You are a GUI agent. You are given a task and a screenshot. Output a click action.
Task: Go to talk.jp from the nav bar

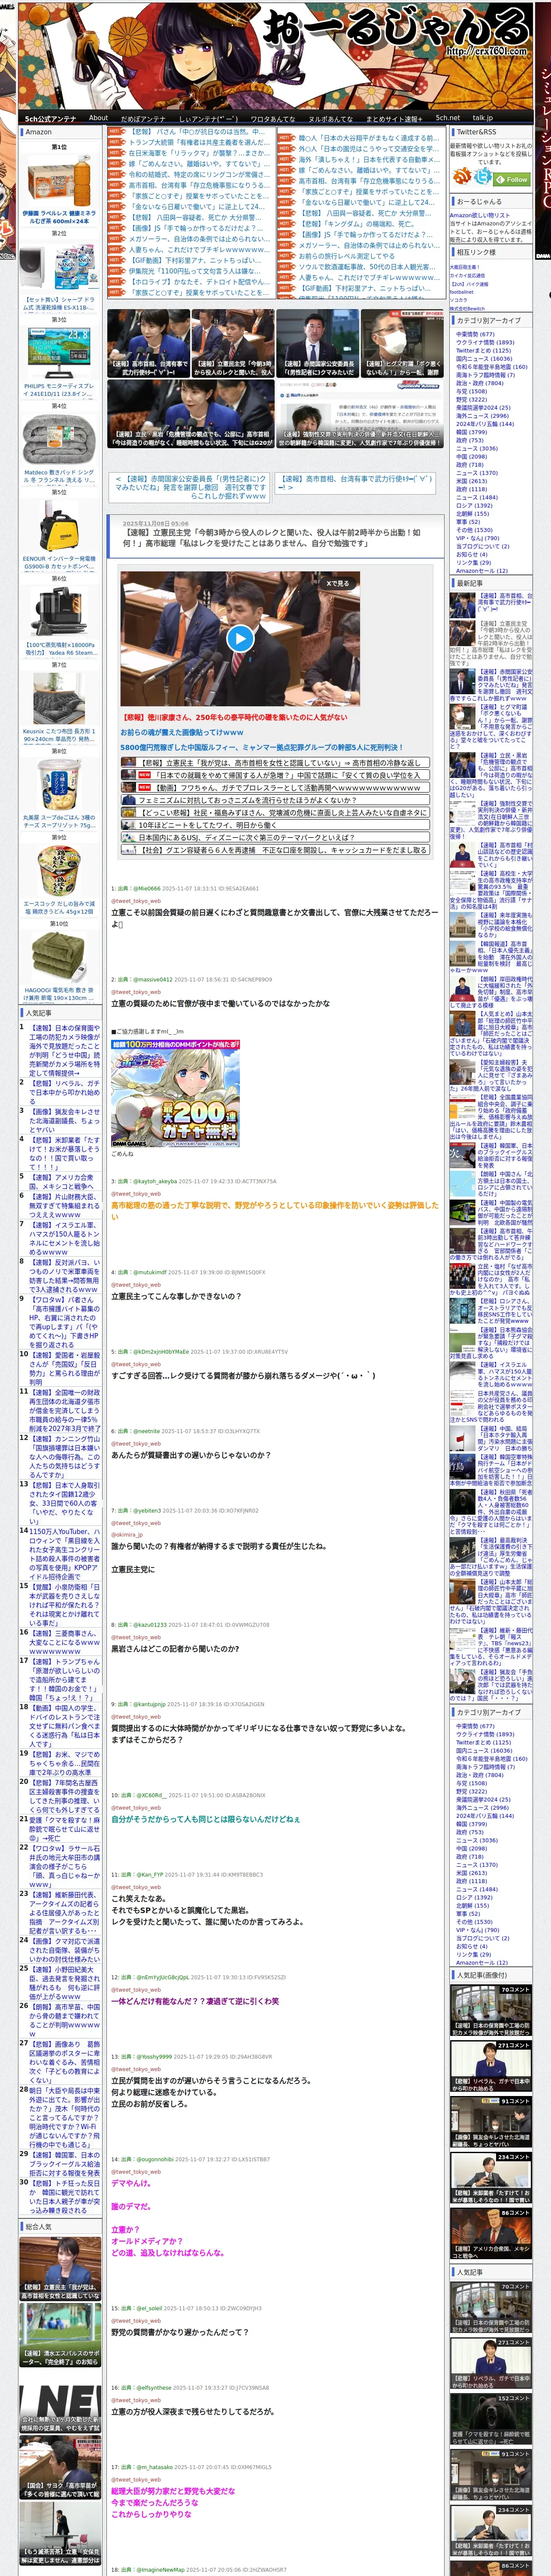click(483, 118)
